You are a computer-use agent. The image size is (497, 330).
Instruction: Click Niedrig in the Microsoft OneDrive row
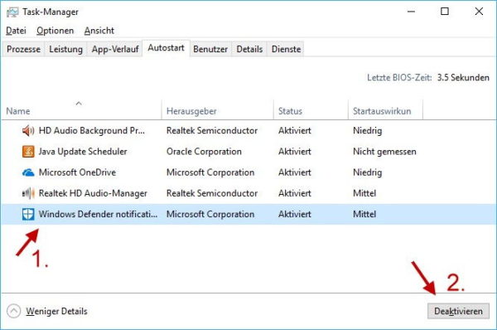tap(367, 172)
